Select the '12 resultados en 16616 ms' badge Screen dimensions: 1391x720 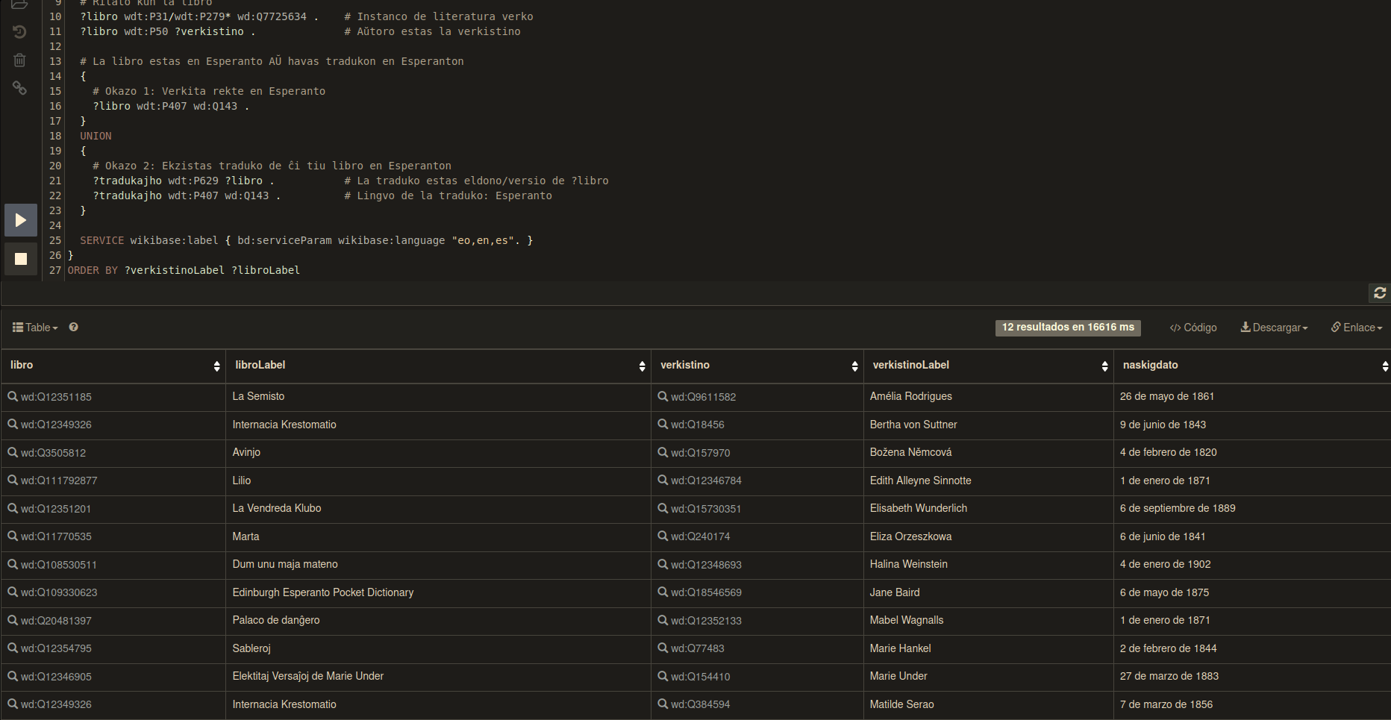1068,328
